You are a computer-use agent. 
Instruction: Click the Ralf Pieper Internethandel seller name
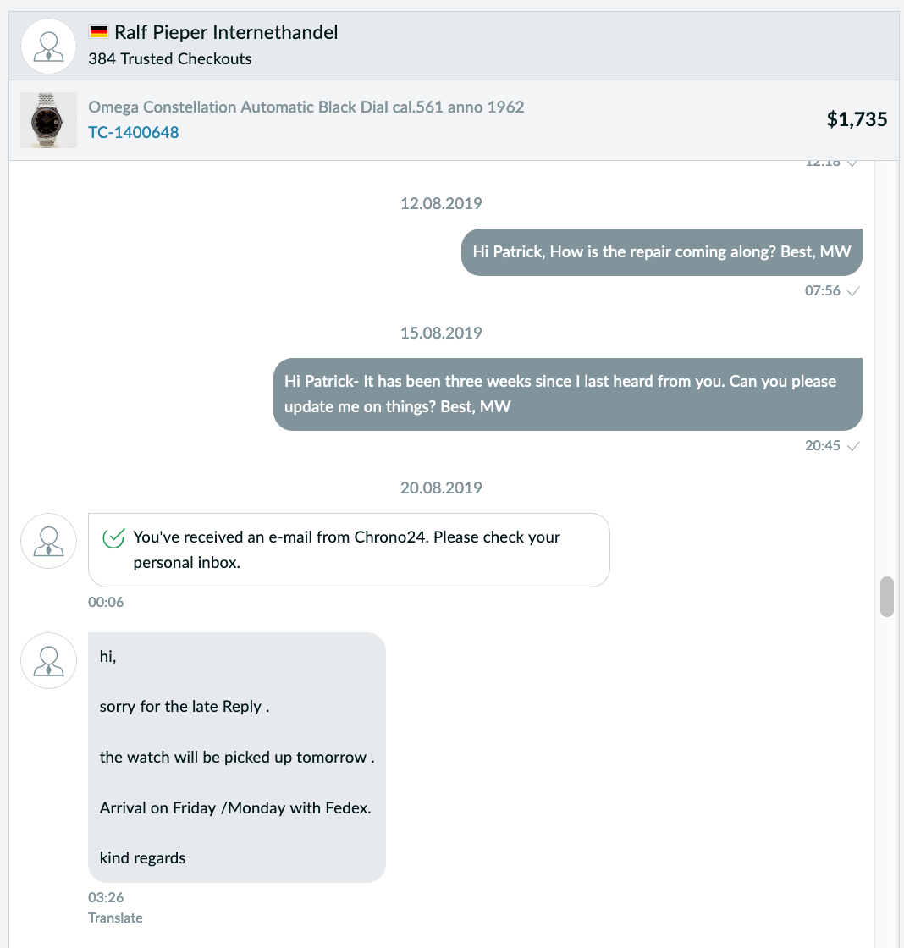226,32
